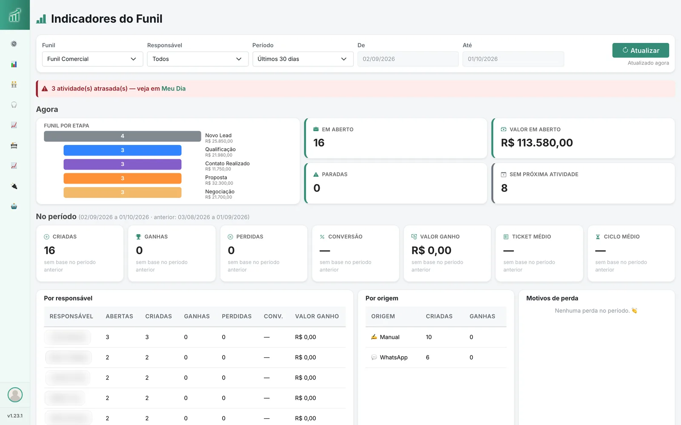The height and width of the screenshot is (425, 681).
Task: Click the Em Aberto card value 16
Action: coord(319,143)
